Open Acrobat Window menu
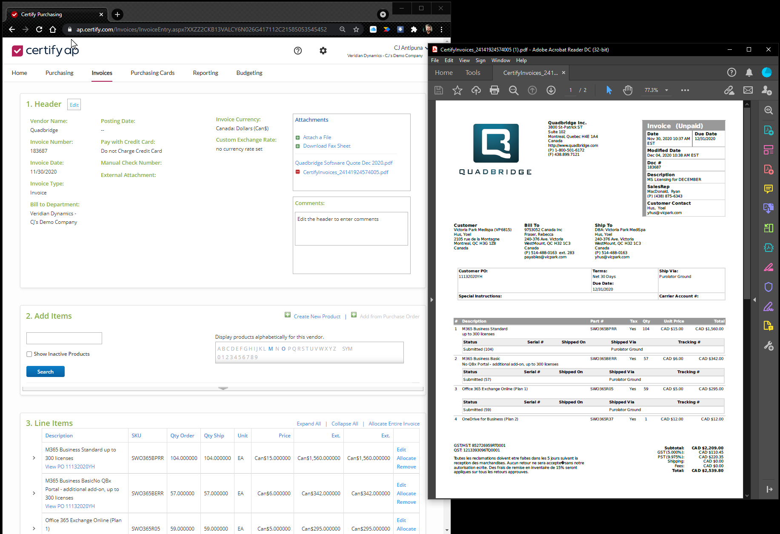The width and height of the screenshot is (780, 534). point(500,60)
